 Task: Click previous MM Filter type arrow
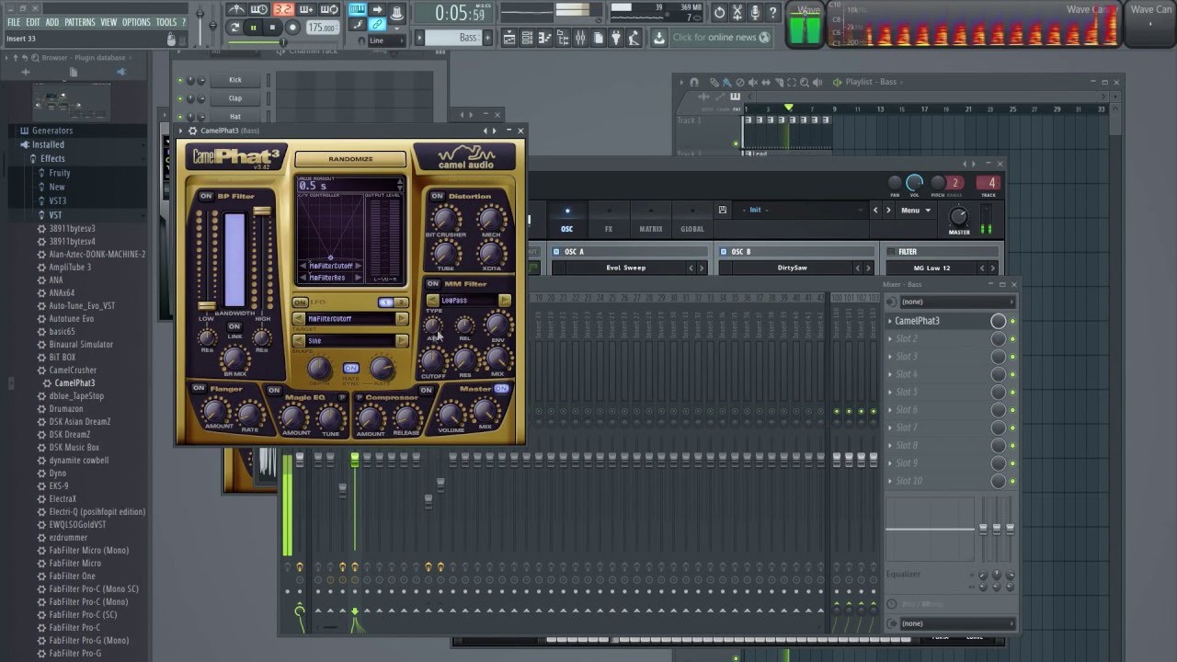click(432, 301)
